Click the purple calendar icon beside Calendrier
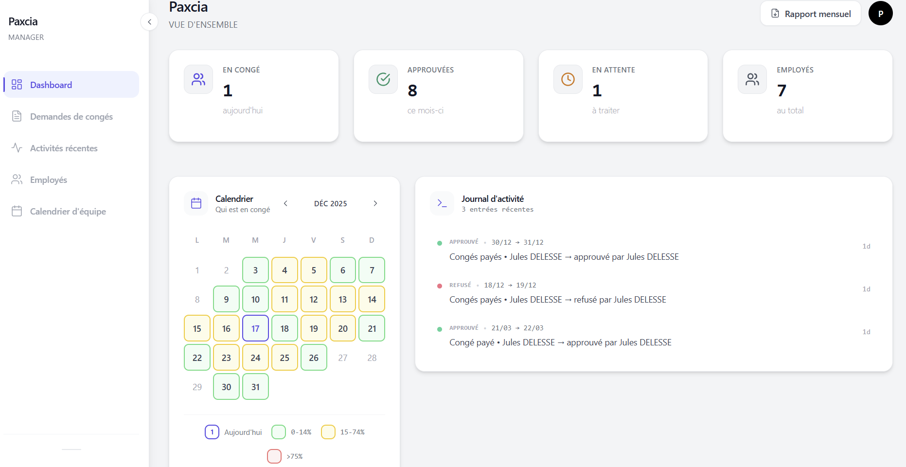Image resolution: width=906 pixels, height=467 pixels. click(196, 203)
